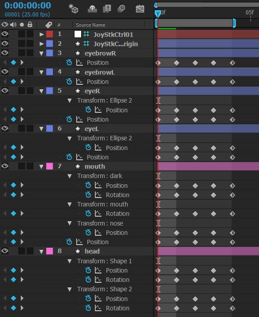
Task: Hide the mouth layer
Action: (5, 166)
